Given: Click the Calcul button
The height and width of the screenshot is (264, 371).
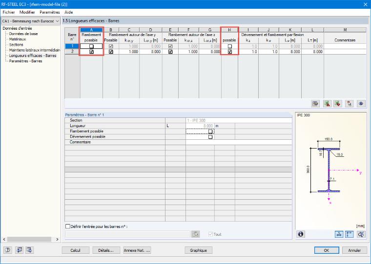Looking at the screenshot, I should tap(76, 250).
